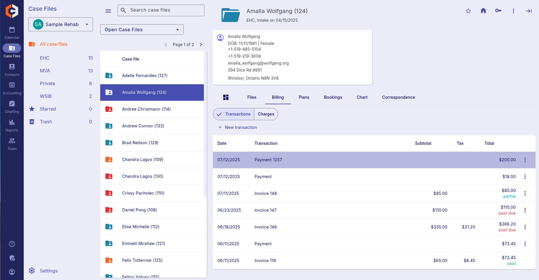
Task: Open options menu for Invoice 147
Action: coord(525,210)
